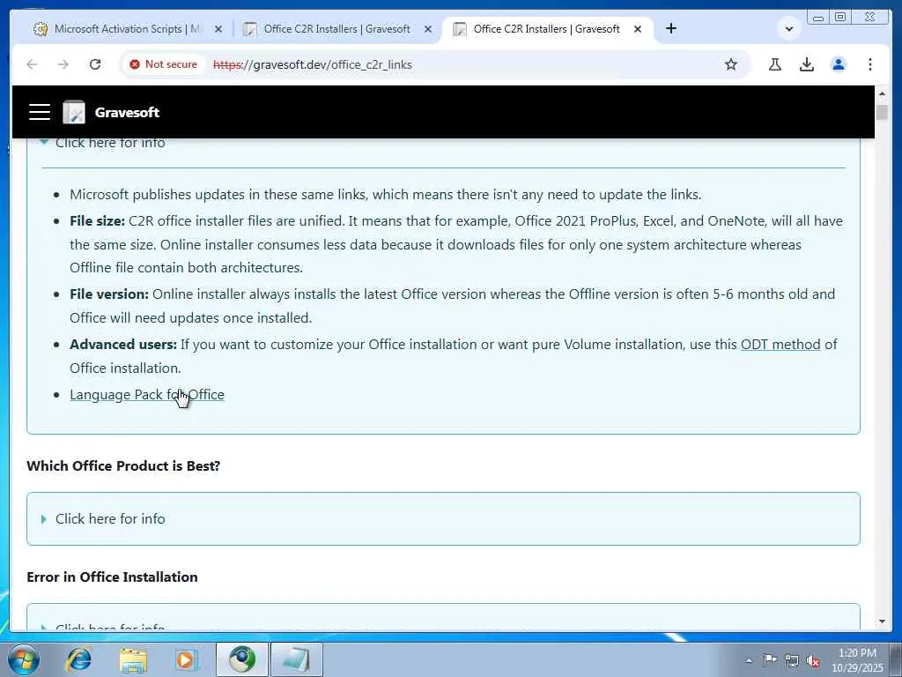Go back to previous page
This screenshot has width=902, height=677.
pyautogui.click(x=32, y=64)
